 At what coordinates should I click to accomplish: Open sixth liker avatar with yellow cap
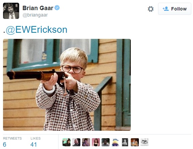coord(115,142)
